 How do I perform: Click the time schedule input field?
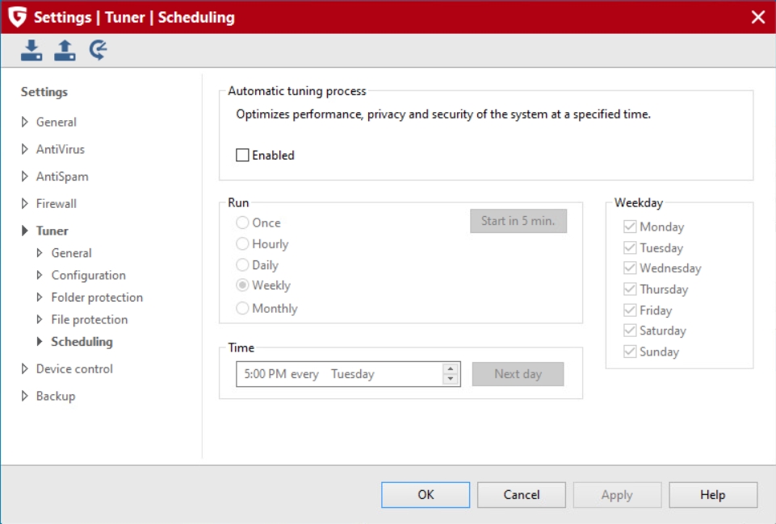[339, 374]
